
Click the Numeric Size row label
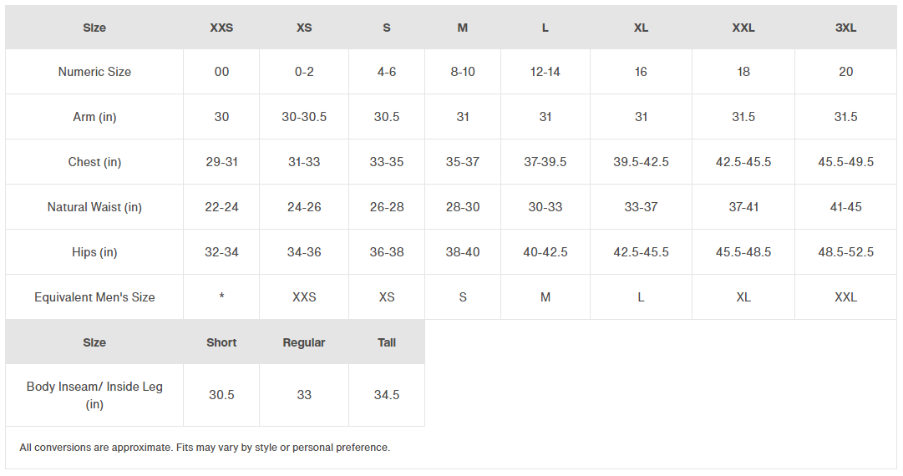point(94,72)
